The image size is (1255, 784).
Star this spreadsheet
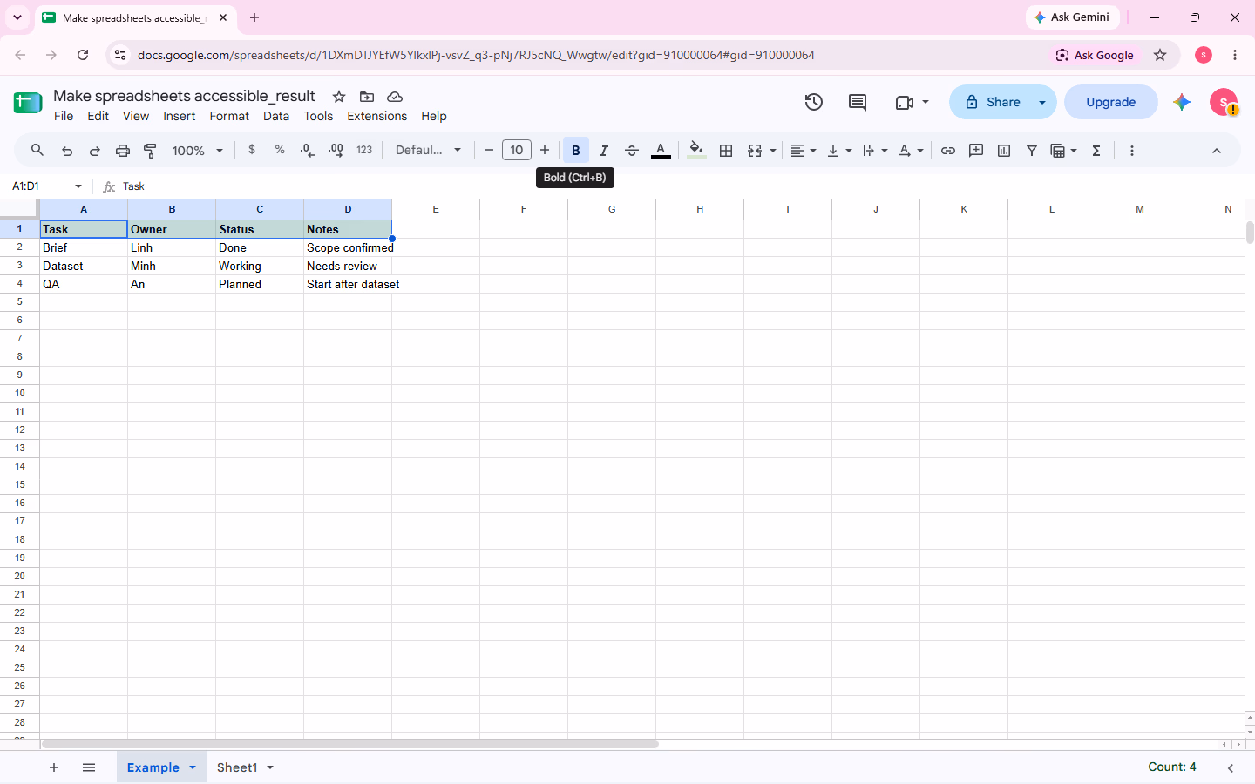[339, 97]
